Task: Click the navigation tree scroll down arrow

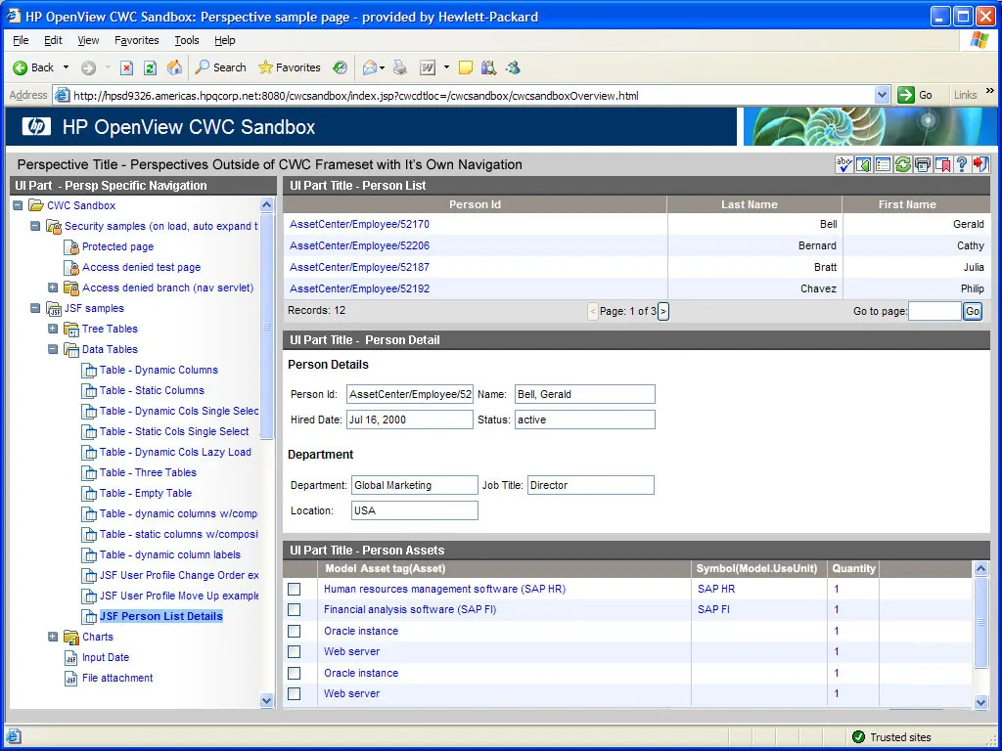Action: pos(266,700)
